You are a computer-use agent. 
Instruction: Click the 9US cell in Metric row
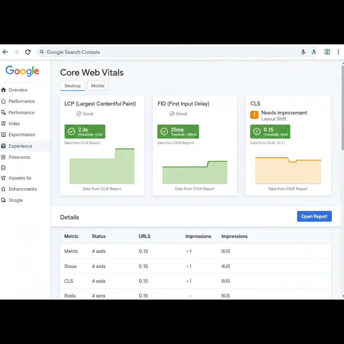click(x=225, y=251)
